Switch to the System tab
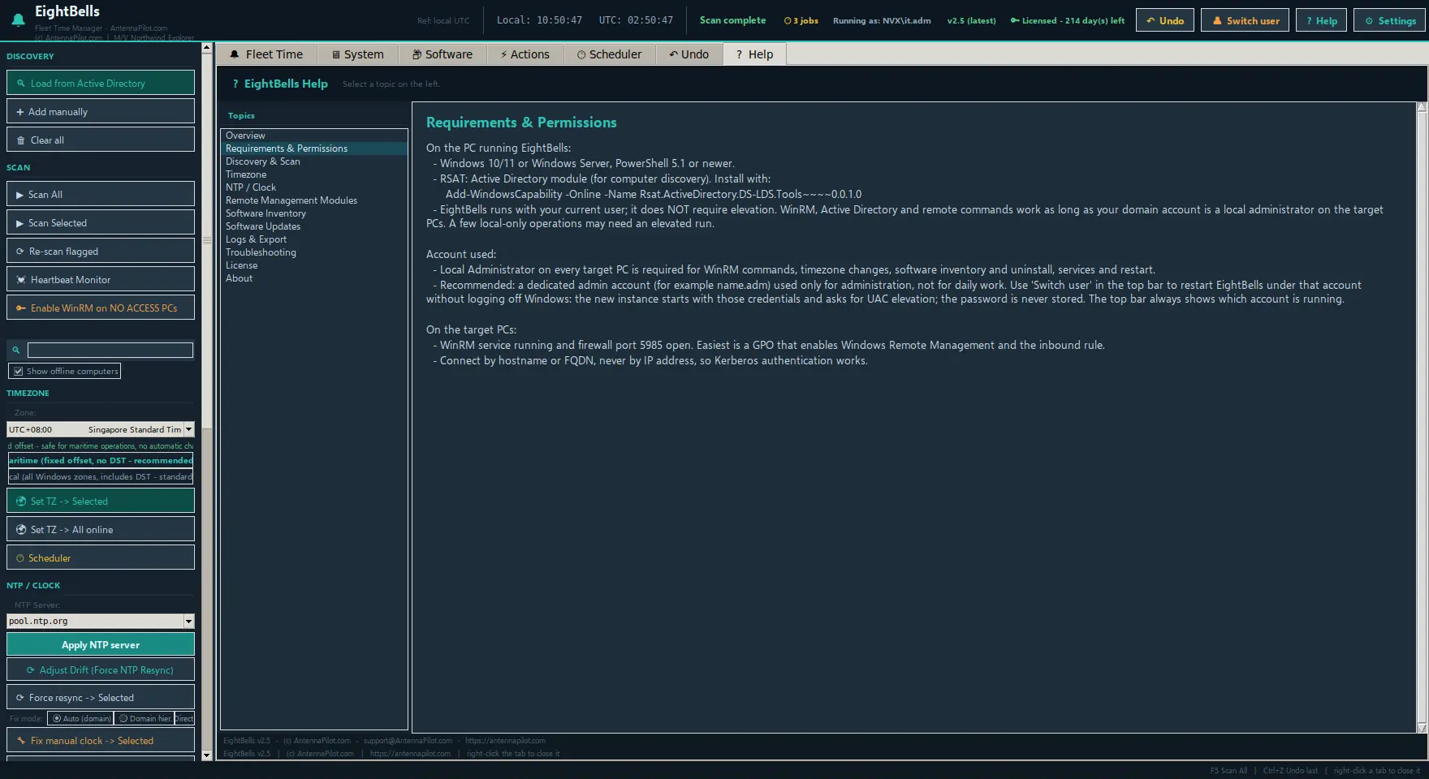The width and height of the screenshot is (1429, 779). (357, 54)
